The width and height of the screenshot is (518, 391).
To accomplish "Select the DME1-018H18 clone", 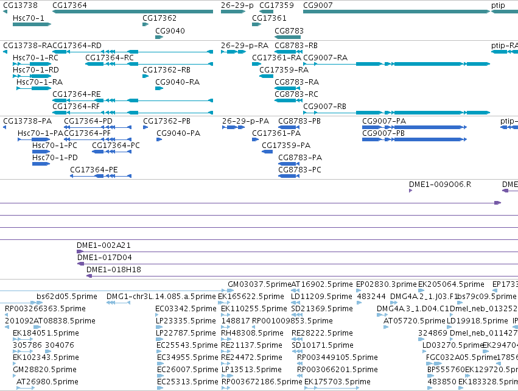I will tap(302, 276).
